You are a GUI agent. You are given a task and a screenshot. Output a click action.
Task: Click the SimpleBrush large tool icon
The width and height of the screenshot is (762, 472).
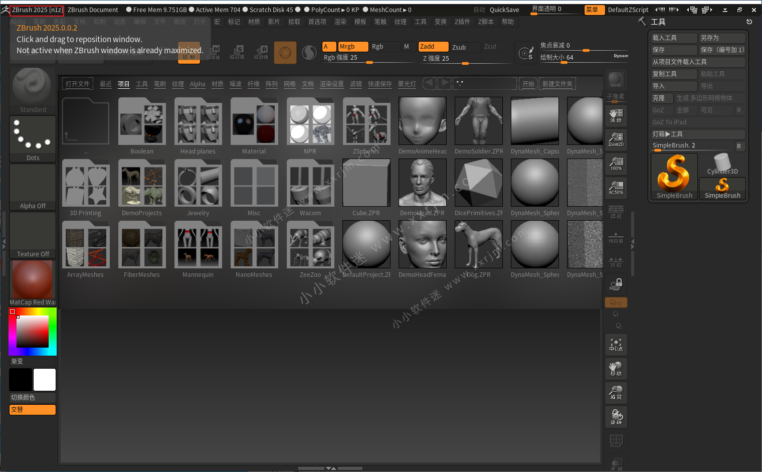(x=674, y=176)
